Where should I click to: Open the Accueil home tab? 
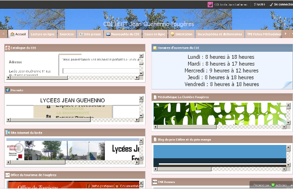[18, 34]
